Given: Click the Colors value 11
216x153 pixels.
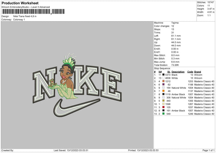Looking at the screenshot, I should [208, 6].
